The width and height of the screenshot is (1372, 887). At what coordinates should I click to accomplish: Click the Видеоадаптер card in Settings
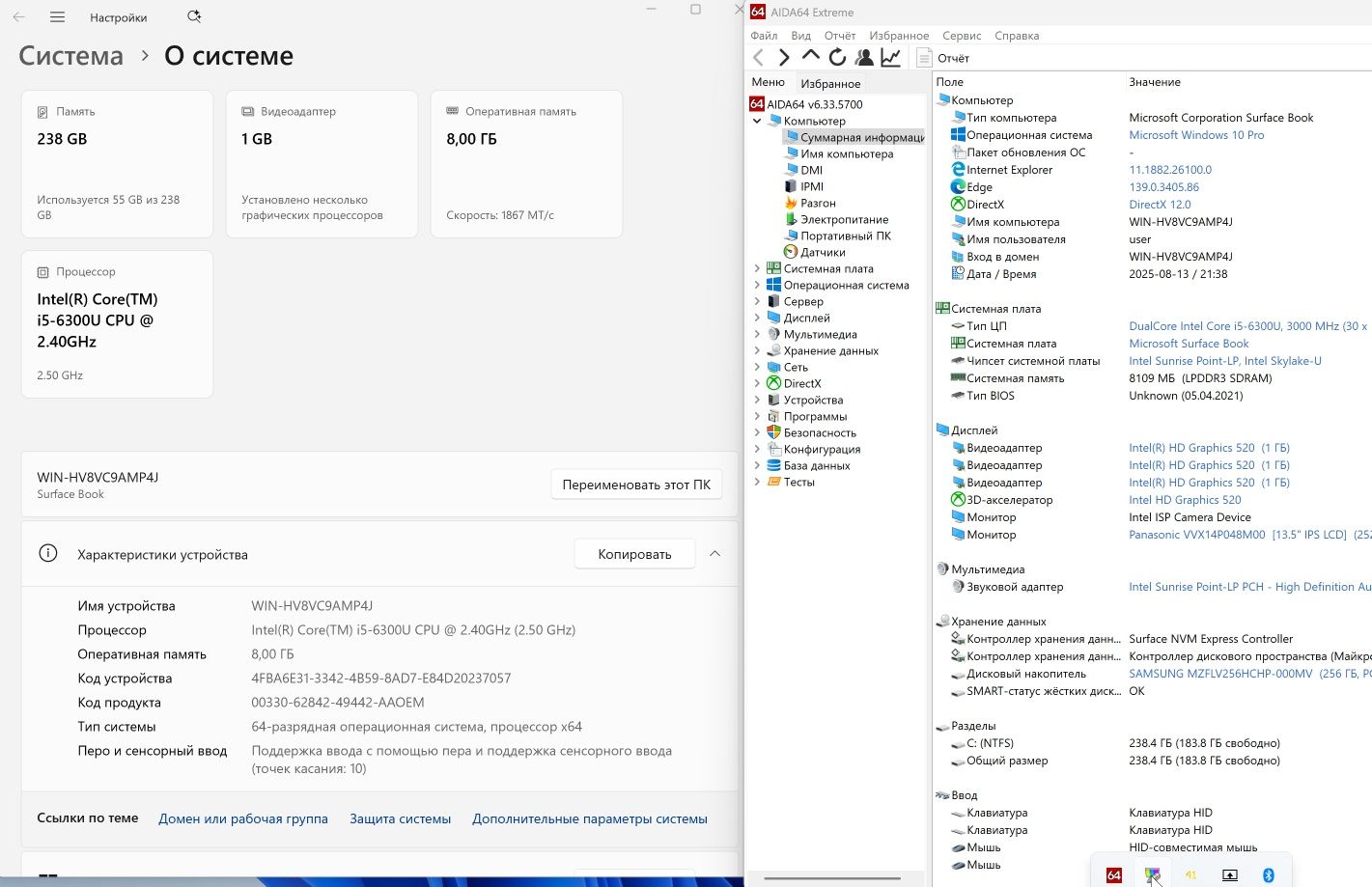(x=322, y=164)
